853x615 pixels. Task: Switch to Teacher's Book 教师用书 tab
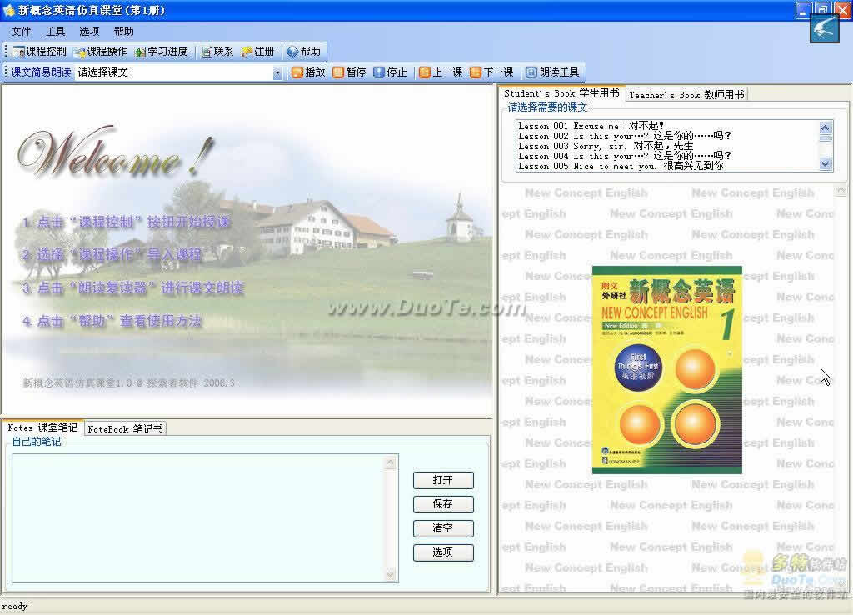tap(686, 95)
